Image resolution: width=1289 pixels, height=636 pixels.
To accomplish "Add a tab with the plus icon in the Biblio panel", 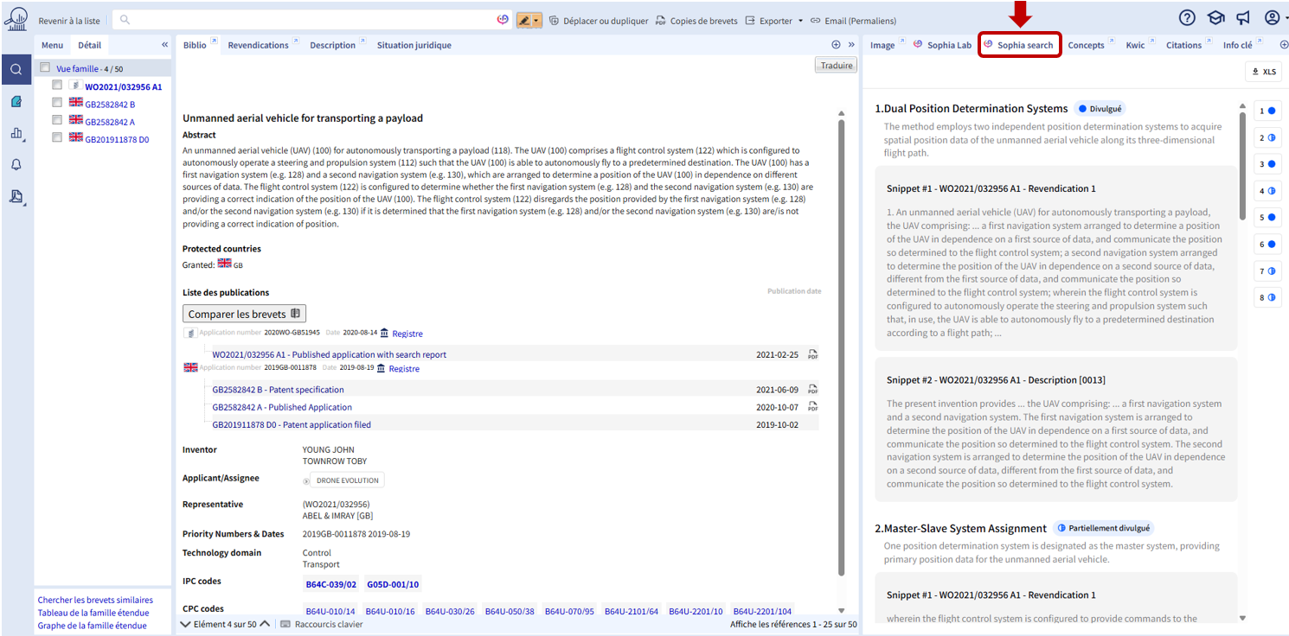I will 836,45.
